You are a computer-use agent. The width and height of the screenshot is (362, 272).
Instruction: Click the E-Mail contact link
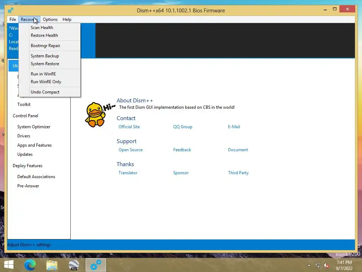pyautogui.click(x=234, y=127)
